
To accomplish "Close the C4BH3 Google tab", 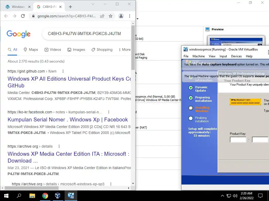I will (x=60, y=7).
